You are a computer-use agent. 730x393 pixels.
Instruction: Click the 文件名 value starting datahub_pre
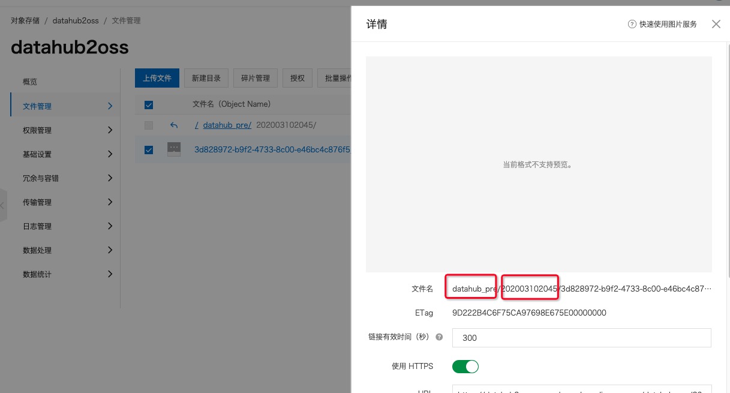point(581,289)
